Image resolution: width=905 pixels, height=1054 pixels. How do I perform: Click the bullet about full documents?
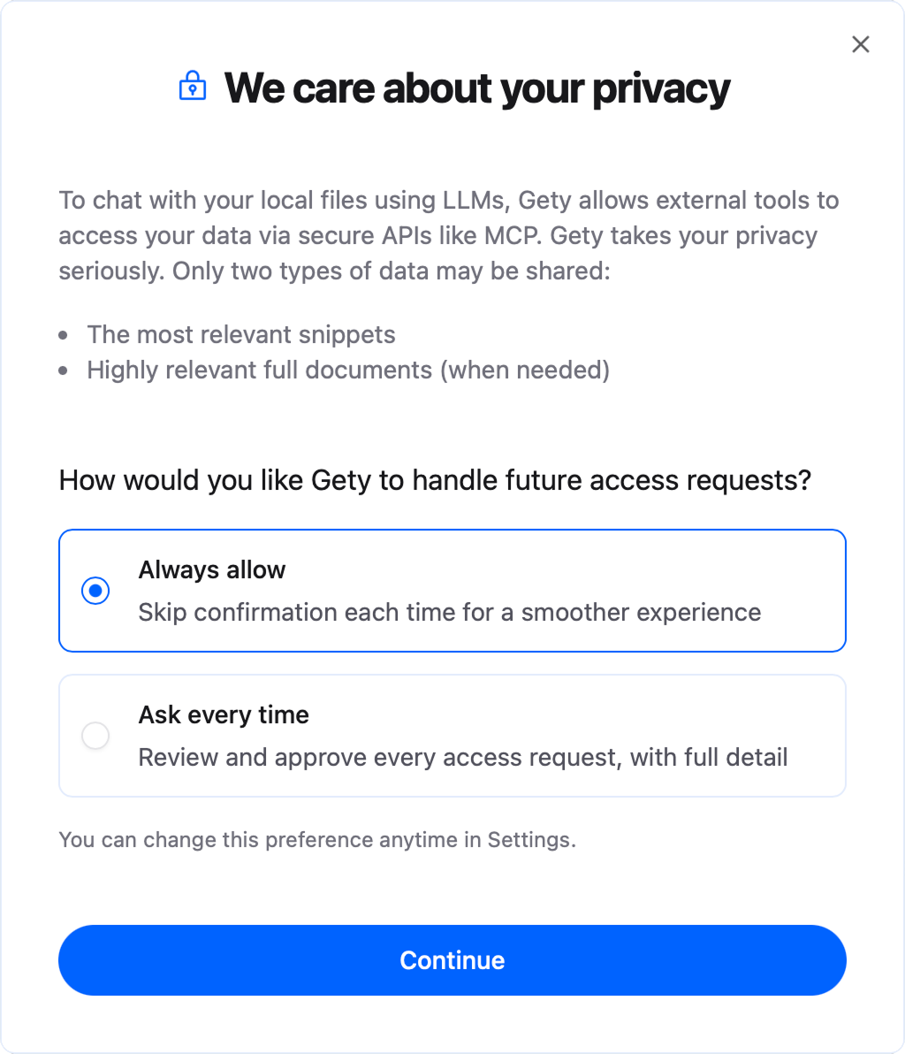347,370
